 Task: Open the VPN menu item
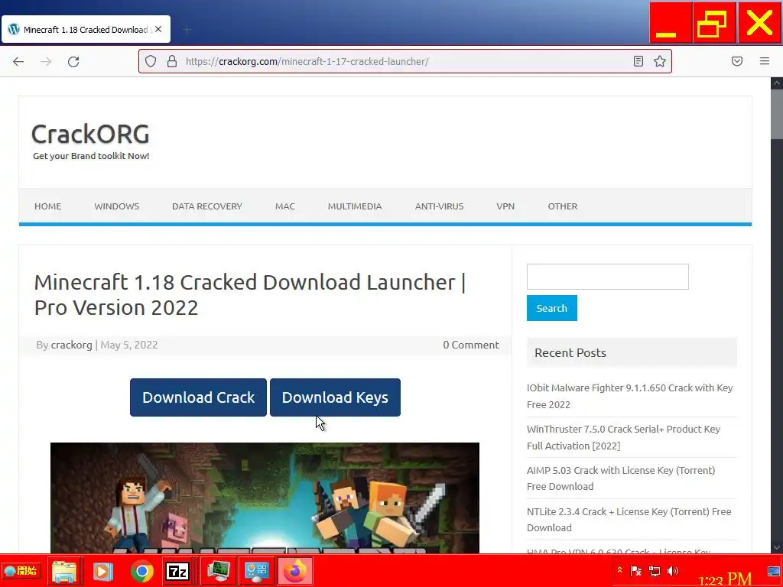coord(505,206)
